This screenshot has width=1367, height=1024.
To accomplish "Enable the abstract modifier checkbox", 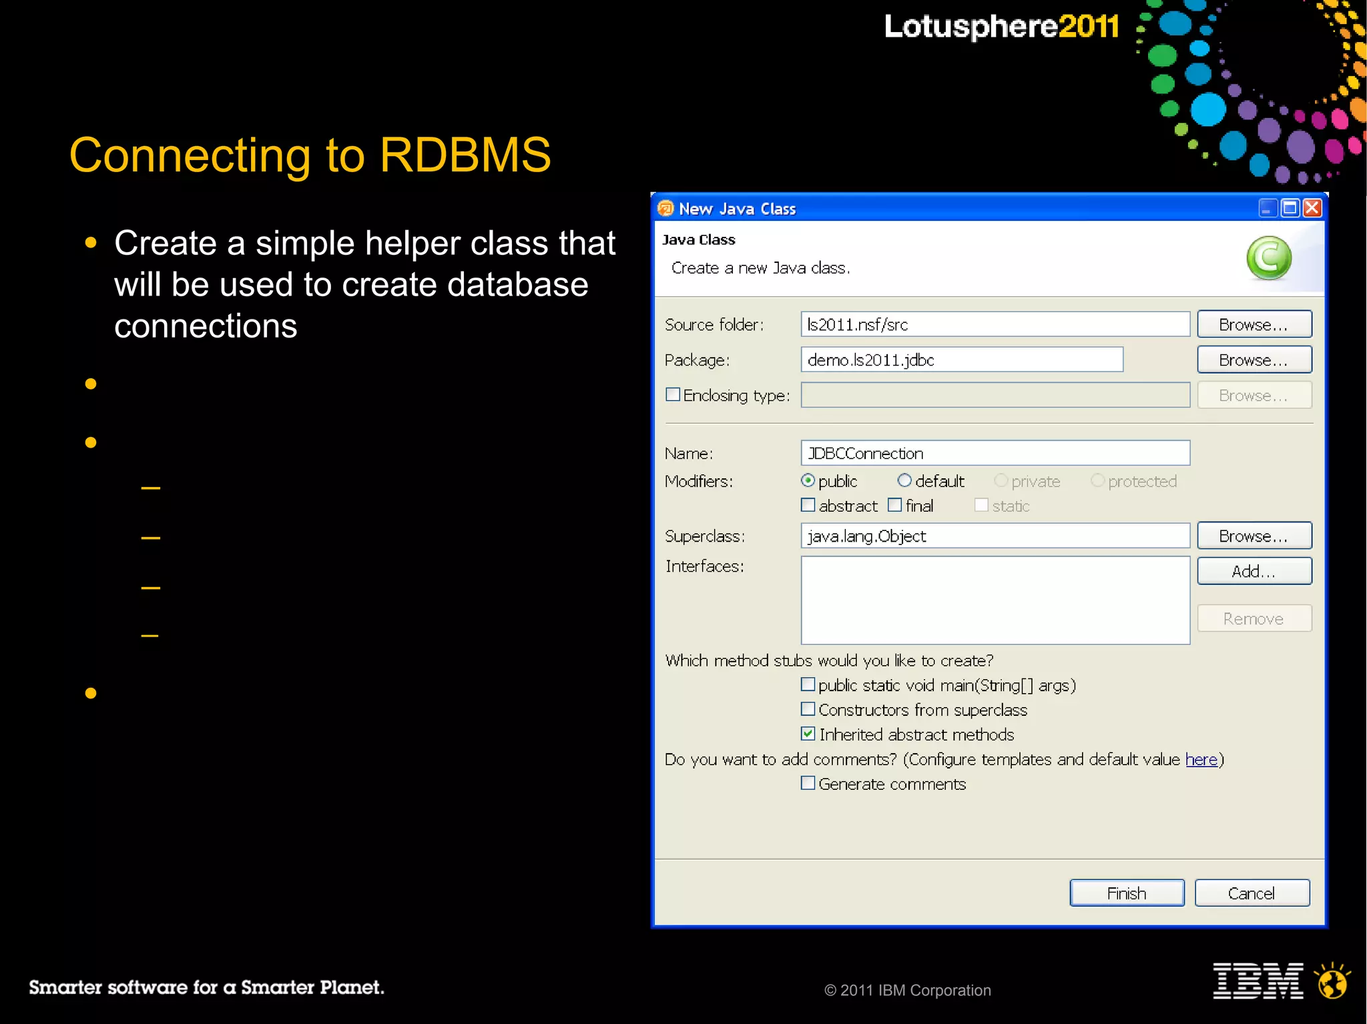I will [x=808, y=505].
